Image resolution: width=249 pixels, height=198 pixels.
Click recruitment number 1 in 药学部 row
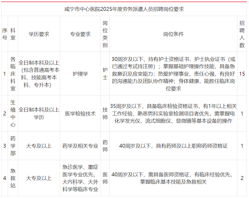(242, 146)
